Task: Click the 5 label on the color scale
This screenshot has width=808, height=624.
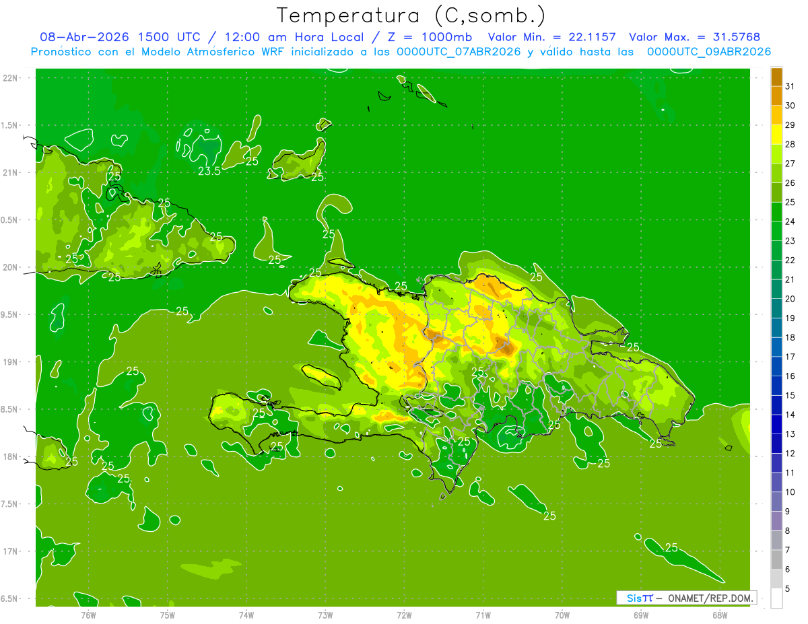Action: click(788, 589)
